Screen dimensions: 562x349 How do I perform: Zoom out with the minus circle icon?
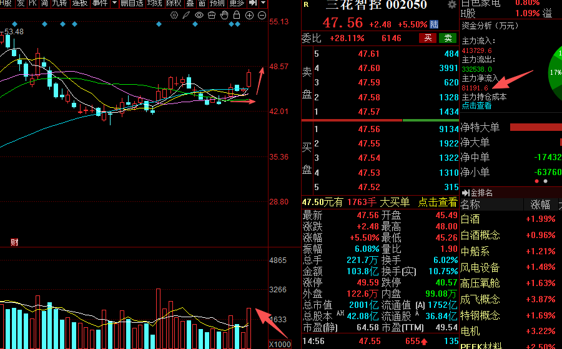click(x=262, y=16)
